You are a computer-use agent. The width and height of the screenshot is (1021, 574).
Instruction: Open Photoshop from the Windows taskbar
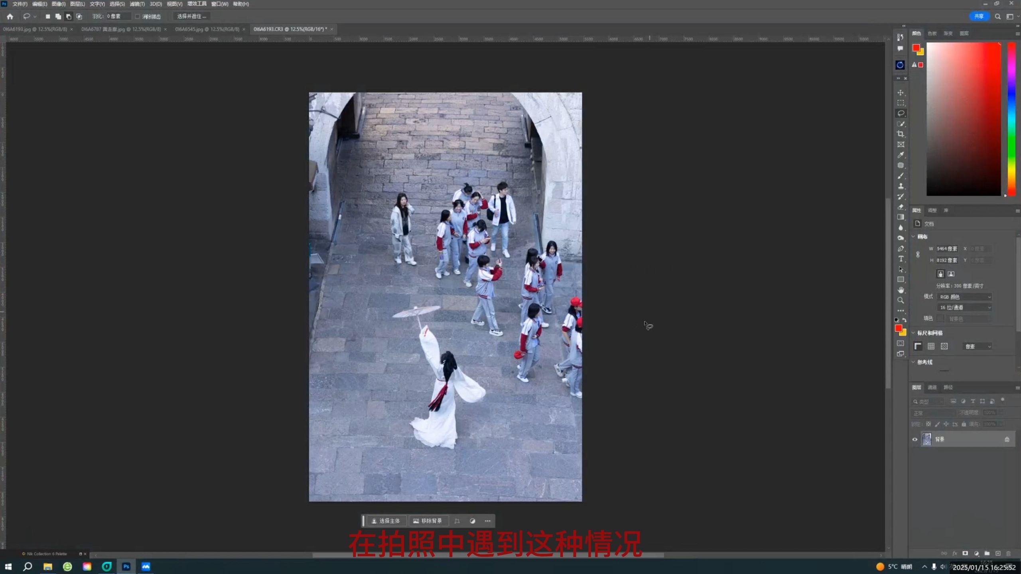tap(126, 566)
